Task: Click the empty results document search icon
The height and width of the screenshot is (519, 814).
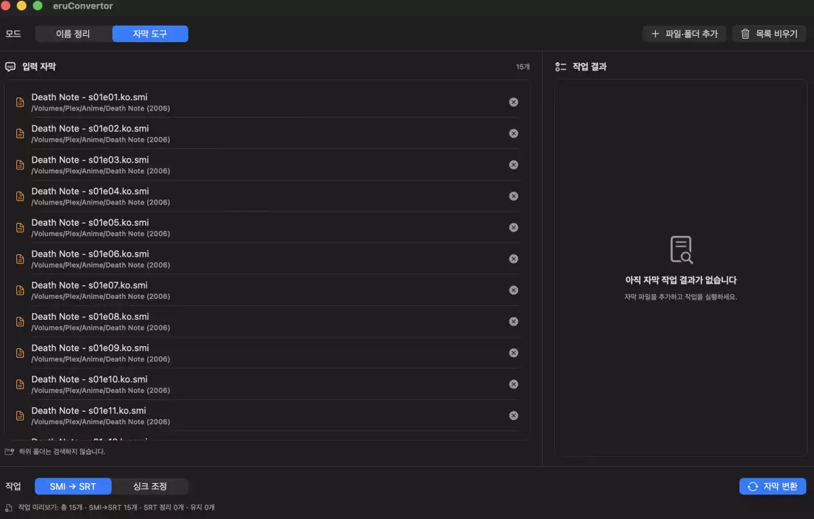Action: (681, 250)
